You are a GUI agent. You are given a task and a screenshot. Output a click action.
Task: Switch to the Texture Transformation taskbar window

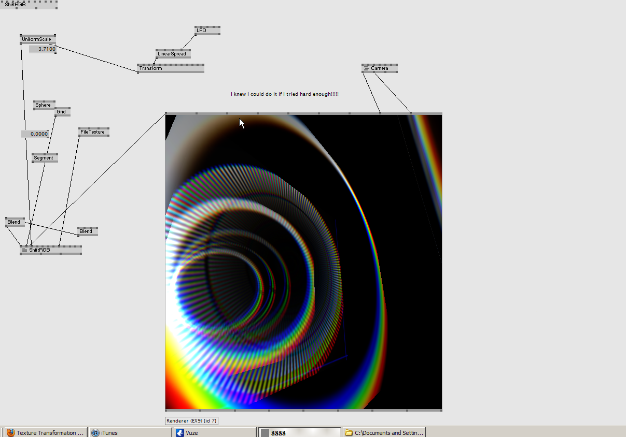coord(50,433)
